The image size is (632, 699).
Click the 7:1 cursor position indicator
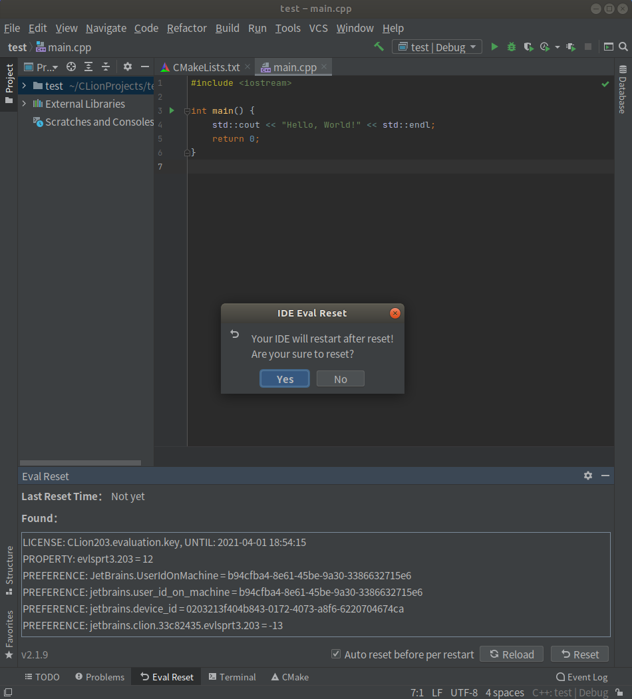click(x=417, y=692)
